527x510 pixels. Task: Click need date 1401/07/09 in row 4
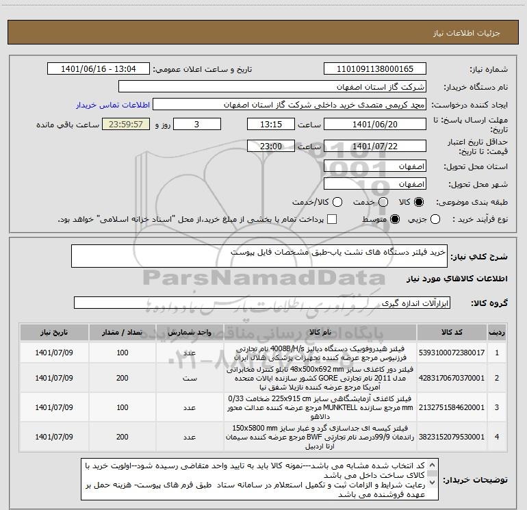54,437
